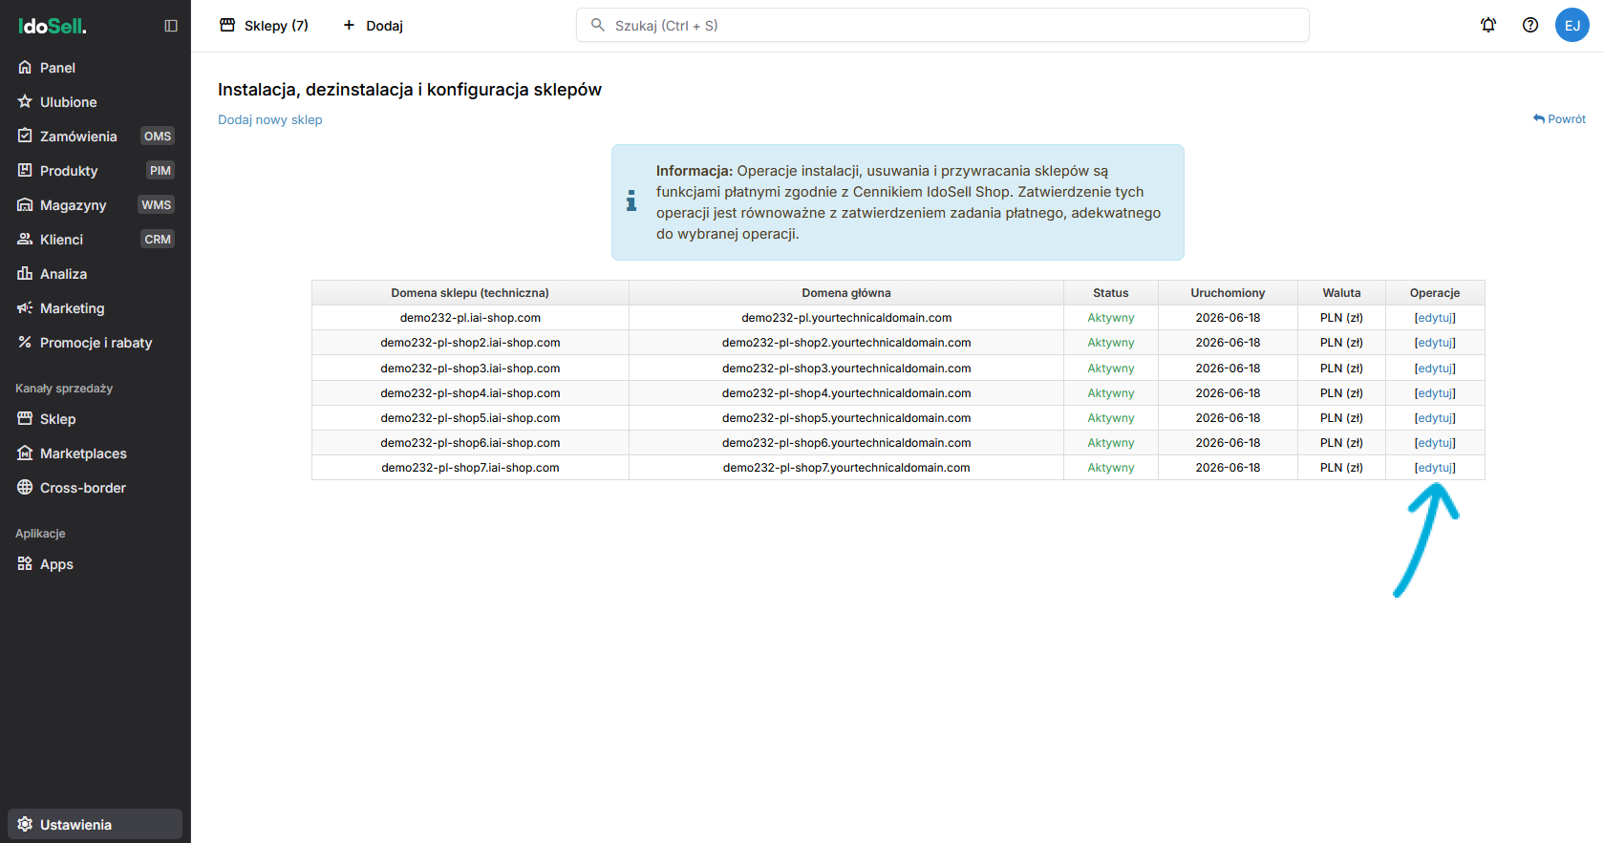Click the info icon in the Informacja box
1604x843 pixels.
click(x=631, y=200)
